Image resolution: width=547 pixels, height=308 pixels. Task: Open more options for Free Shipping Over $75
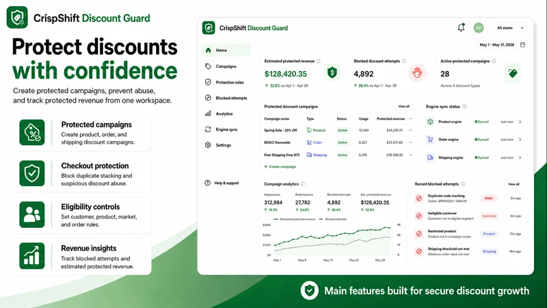click(411, 155)
